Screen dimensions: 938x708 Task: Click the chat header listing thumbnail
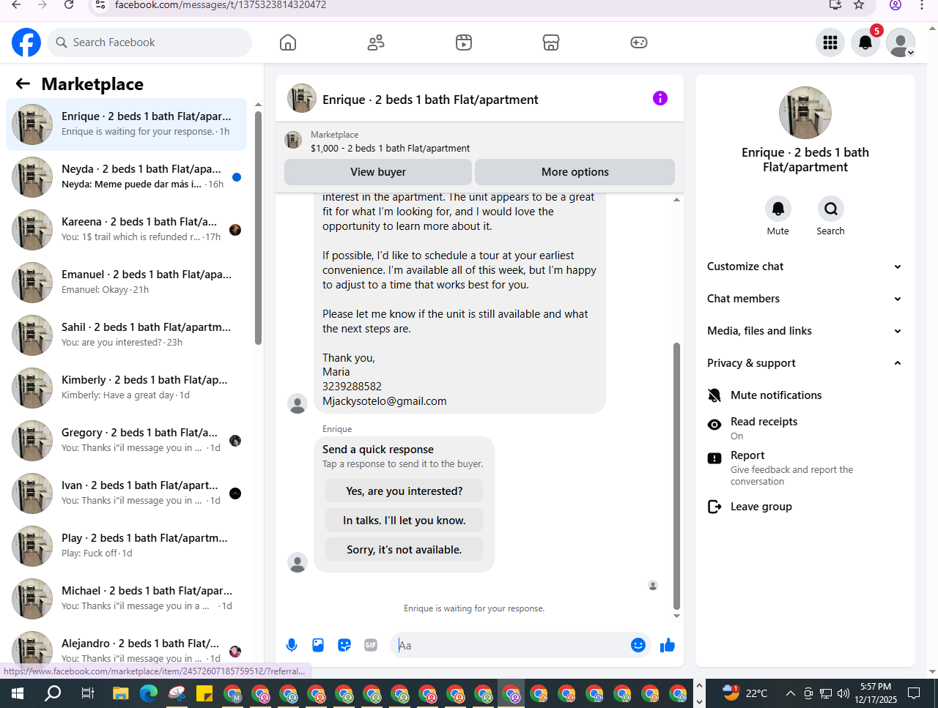[302, 98]
